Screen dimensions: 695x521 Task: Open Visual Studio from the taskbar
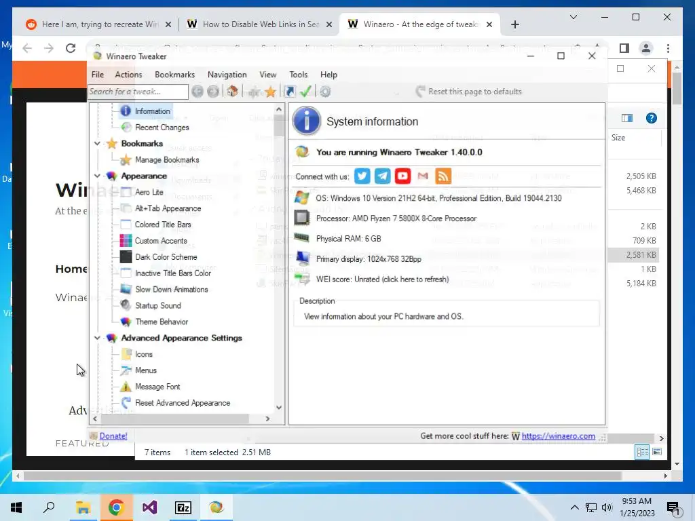pyautogui.click(x=149, y=507)
